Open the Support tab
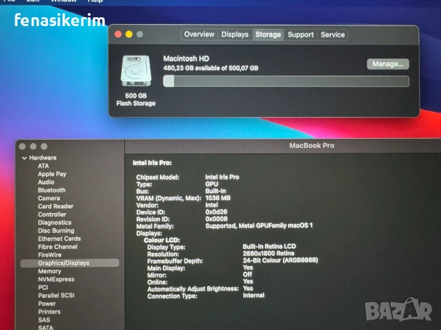 coord(300,34)
